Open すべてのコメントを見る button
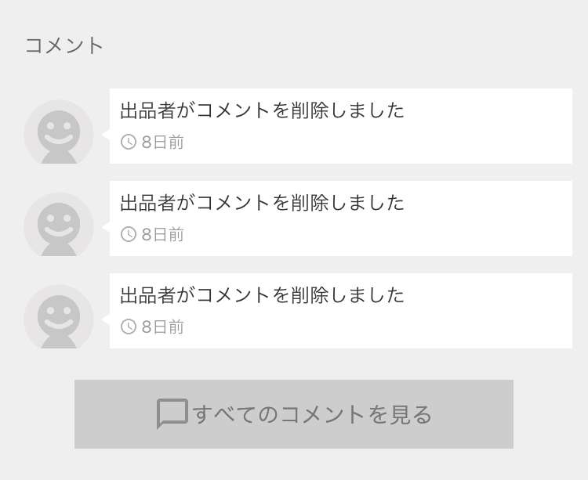Viewport: 588px width, 480px height. (x=294, y=414)
